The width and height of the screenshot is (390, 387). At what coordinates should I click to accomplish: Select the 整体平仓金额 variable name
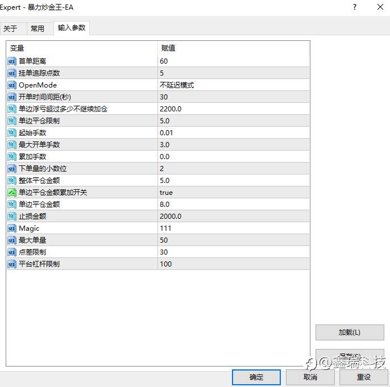pos(39,181)
